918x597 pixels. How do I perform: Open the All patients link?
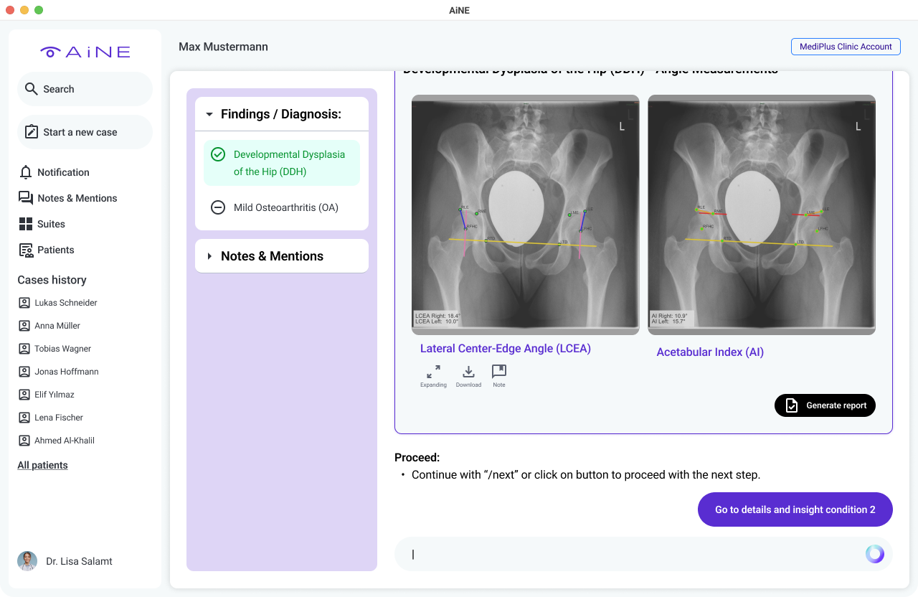(42, 465)
